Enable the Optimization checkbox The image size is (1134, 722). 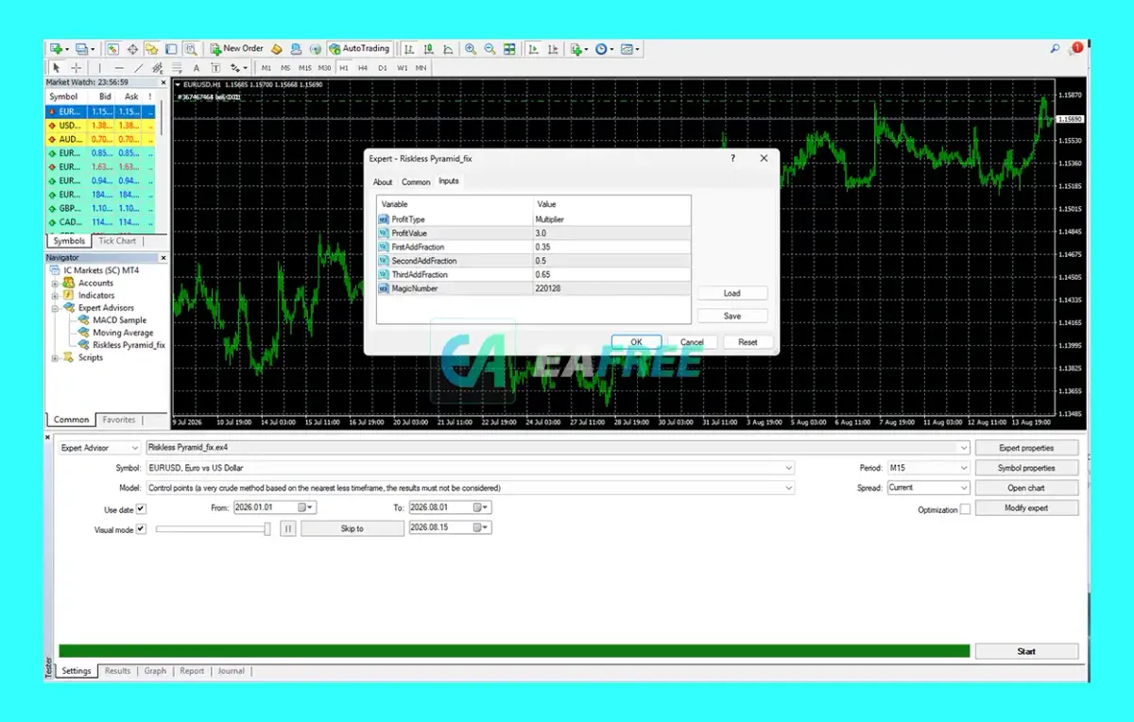(x=965, y=509)
